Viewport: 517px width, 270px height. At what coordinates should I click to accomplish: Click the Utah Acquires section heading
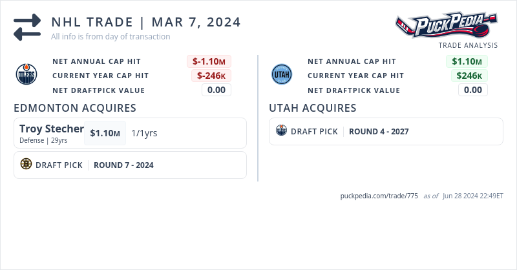313,108
